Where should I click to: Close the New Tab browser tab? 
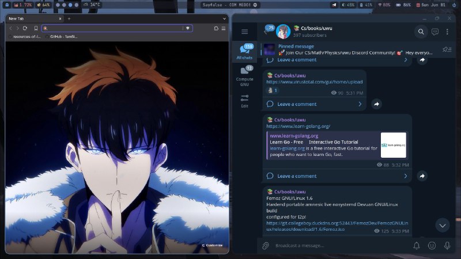[x=60, y=18]
